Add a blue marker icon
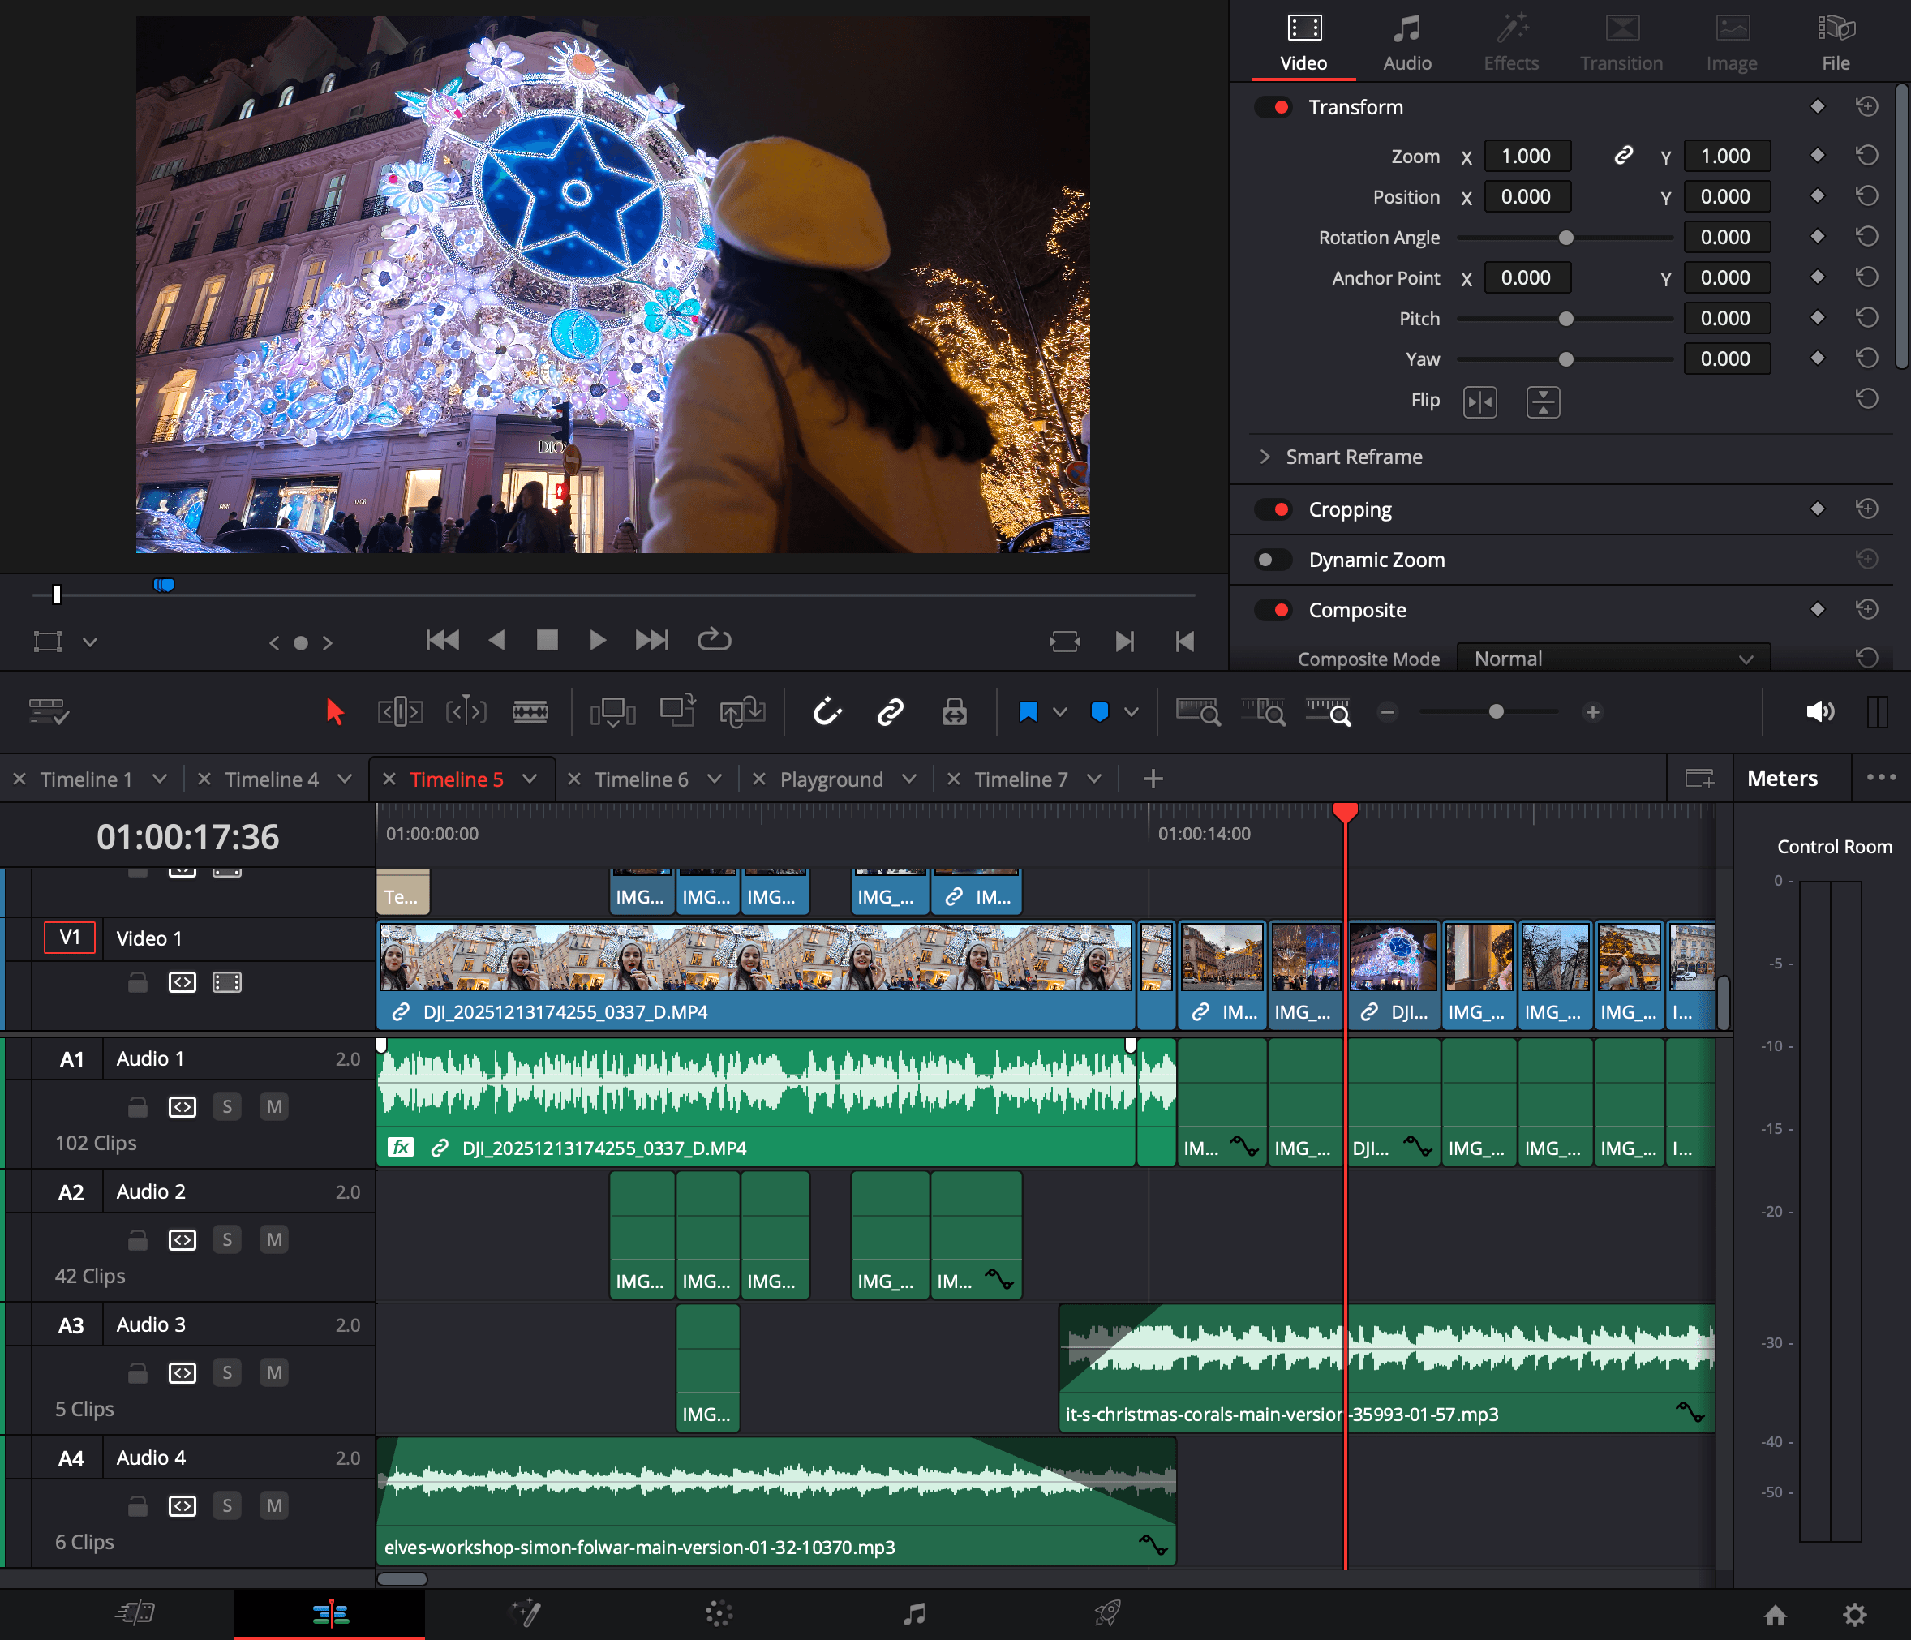The image size is (1911, 1640). [1099, 712]
